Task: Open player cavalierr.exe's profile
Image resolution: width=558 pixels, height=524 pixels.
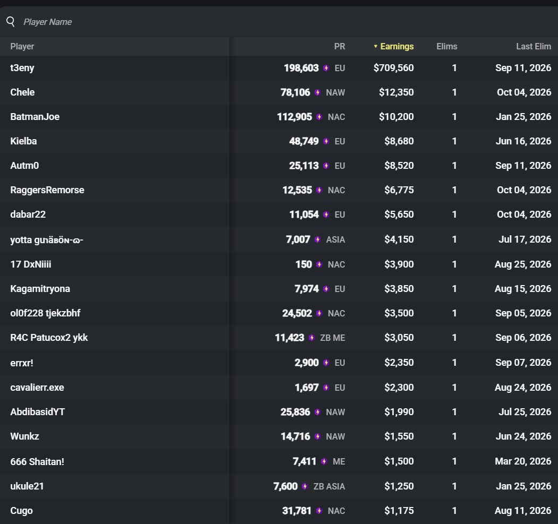Action: [x=37, y=388]
